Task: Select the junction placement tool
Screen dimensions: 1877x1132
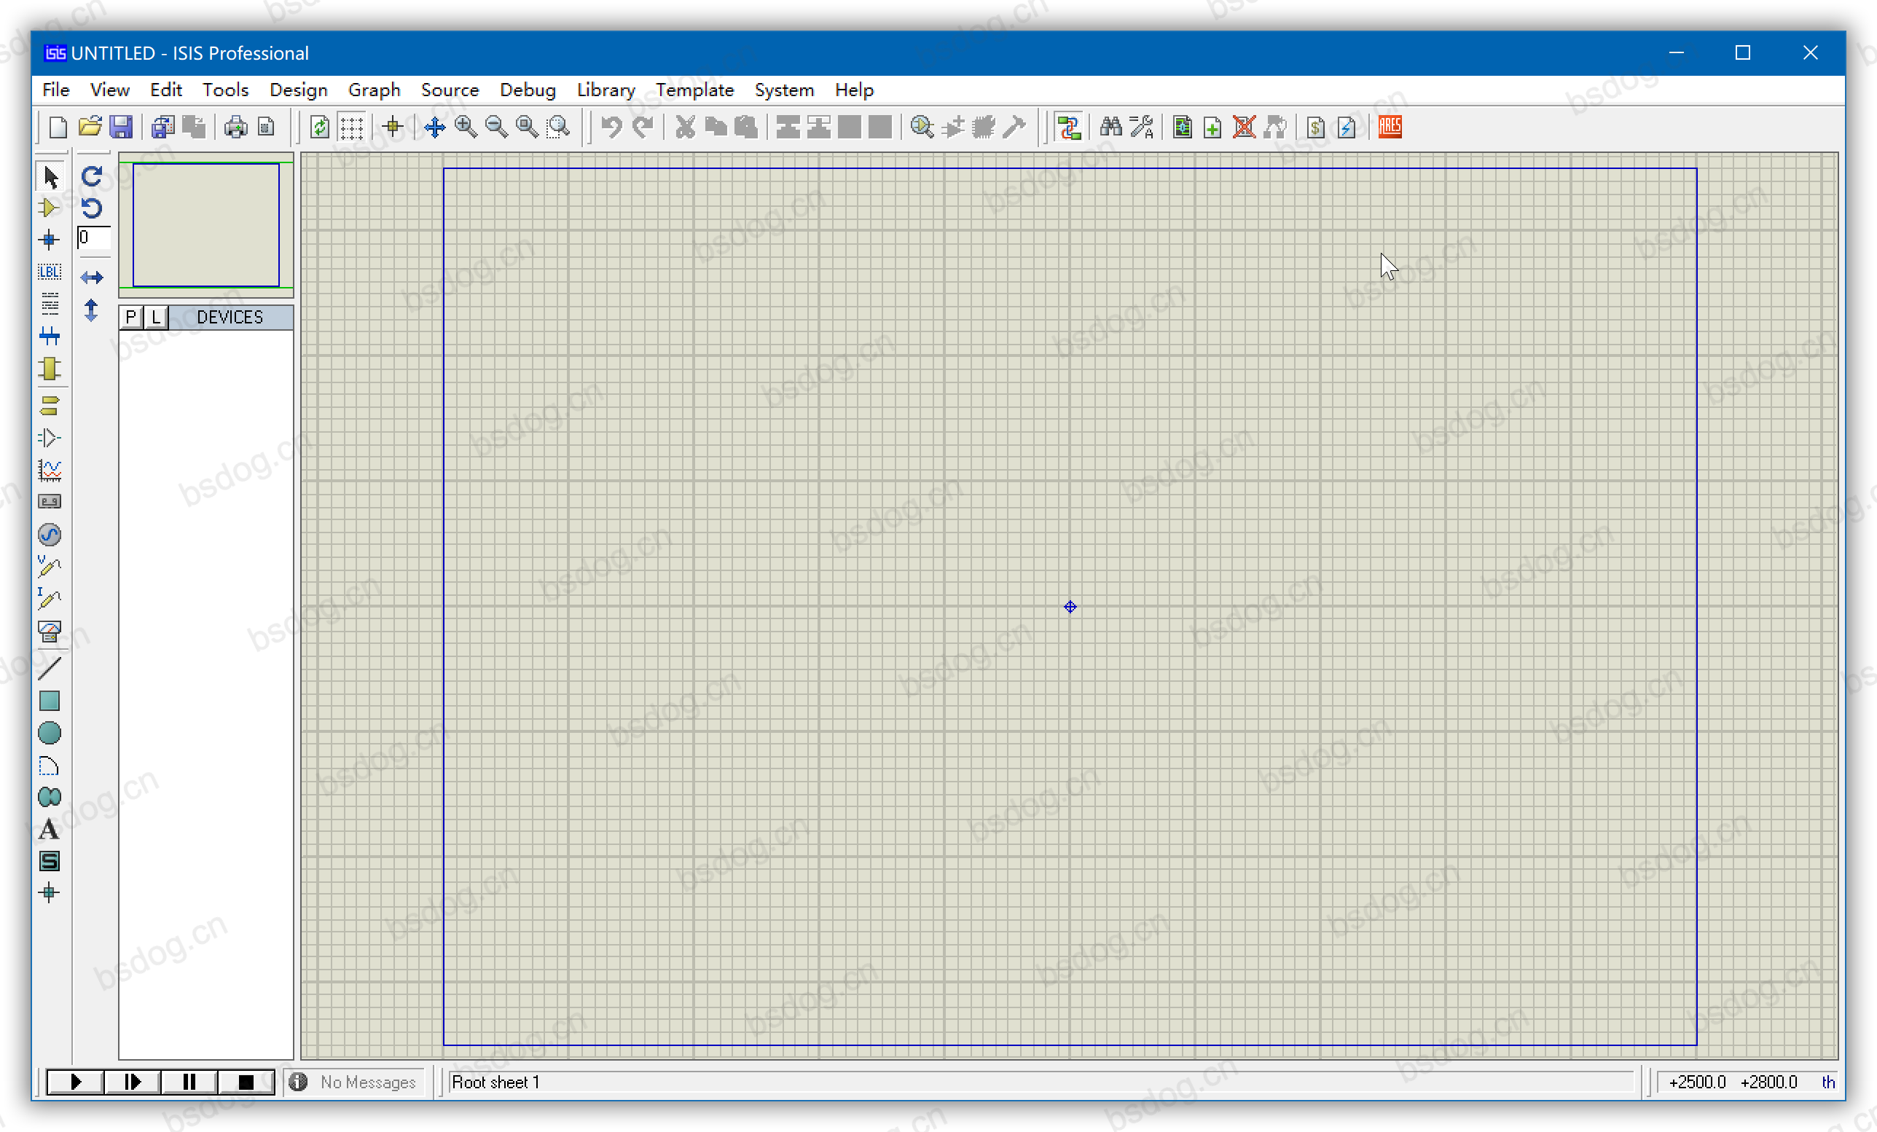Action: tap(48, 240)
